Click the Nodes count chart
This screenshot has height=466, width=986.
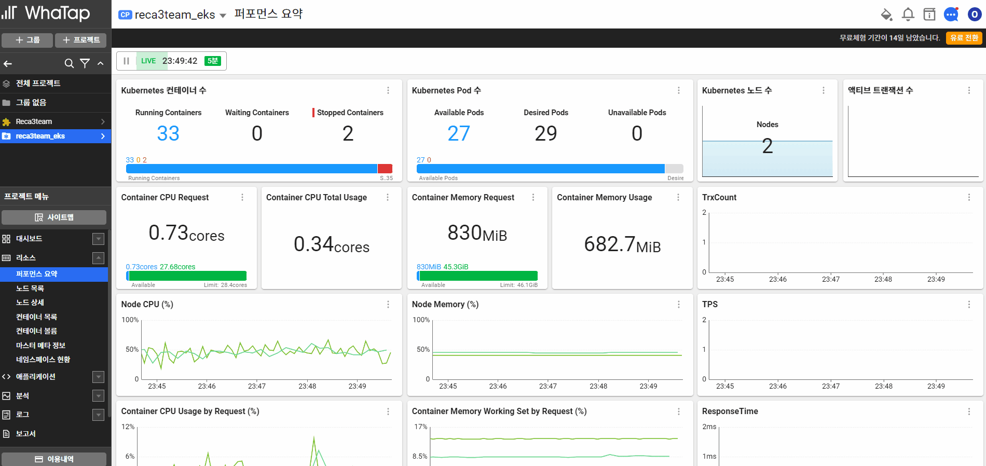point(768,142)
